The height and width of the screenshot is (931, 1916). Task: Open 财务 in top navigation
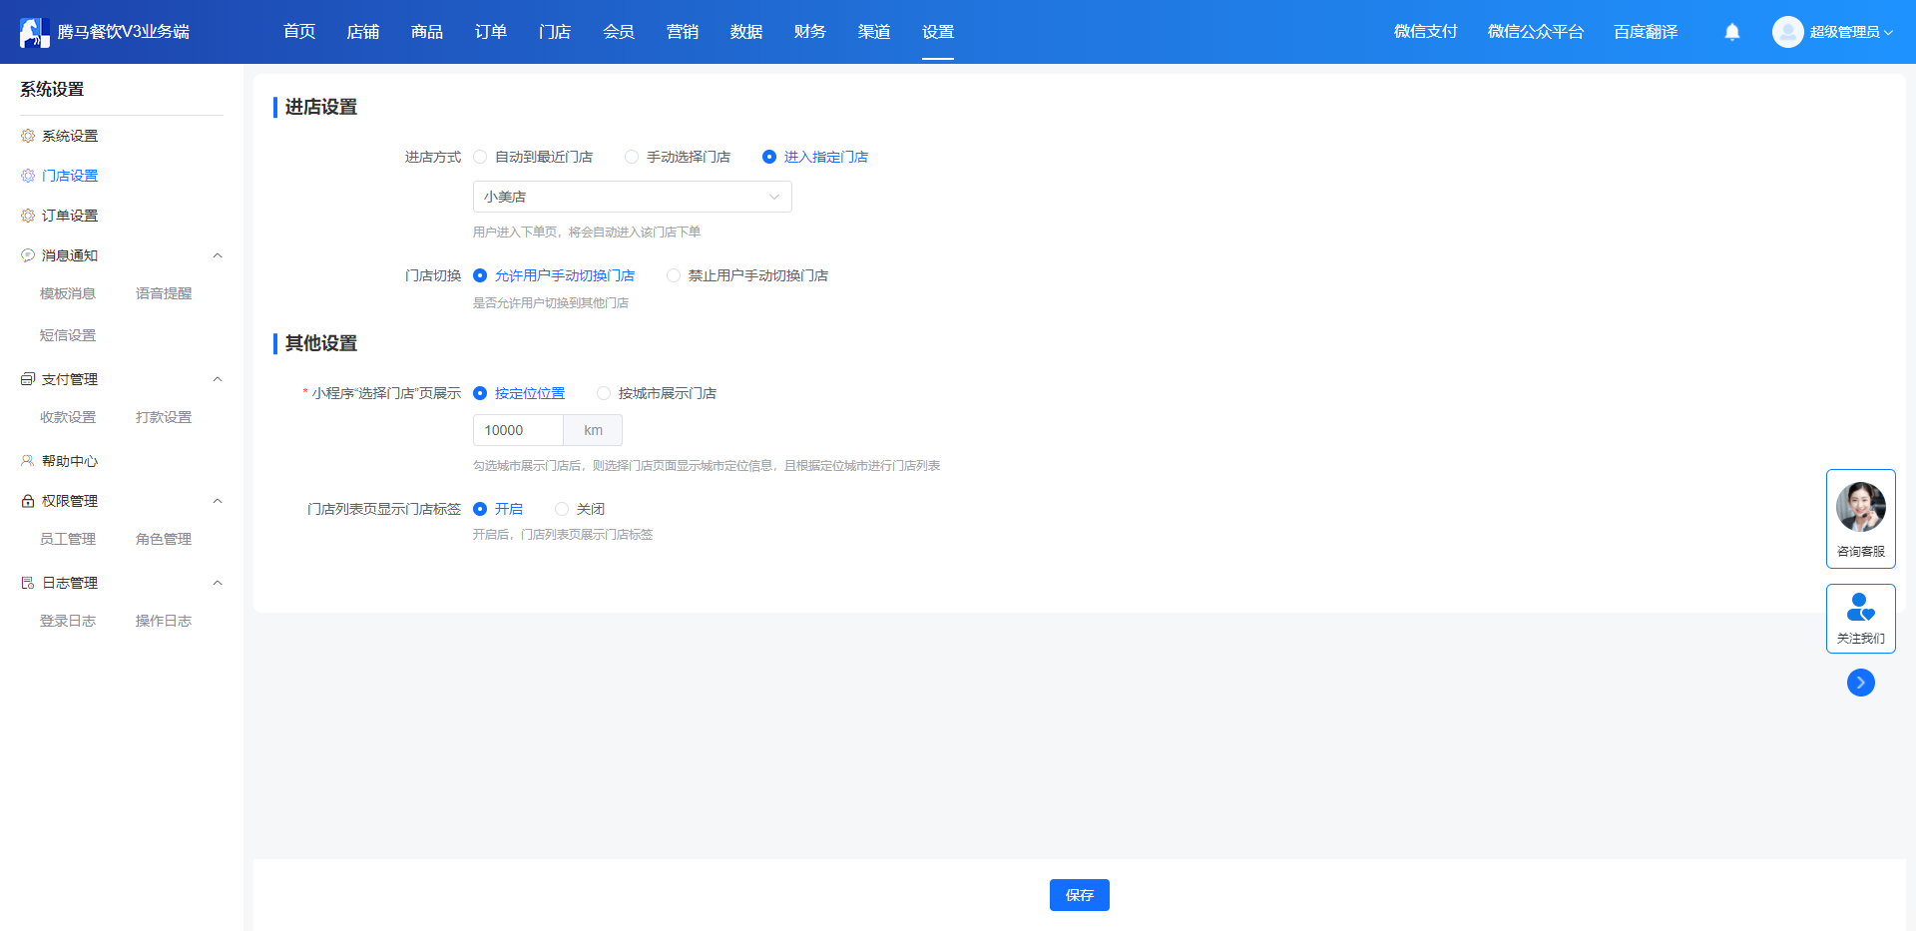point(810,32)
